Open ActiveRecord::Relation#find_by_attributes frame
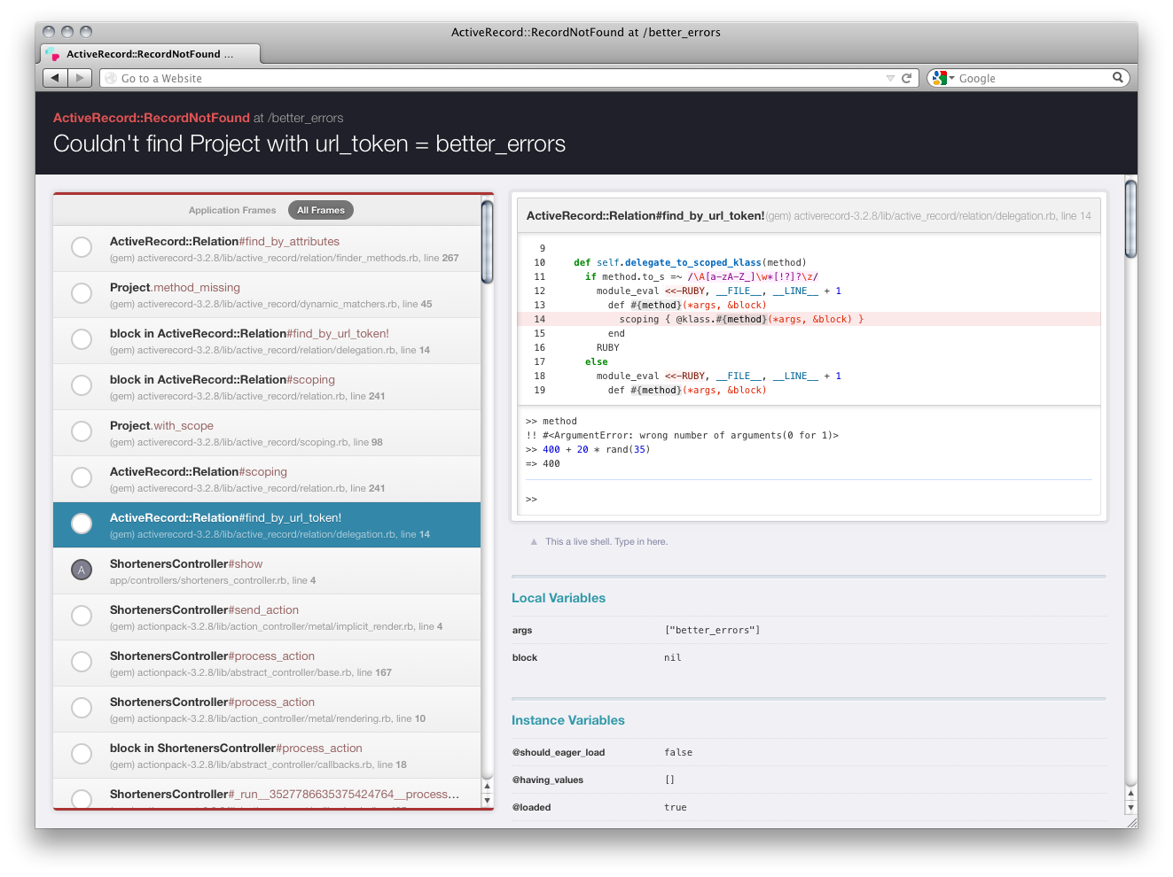Screen dimensions: 1173x877 (x=267, y=249)
